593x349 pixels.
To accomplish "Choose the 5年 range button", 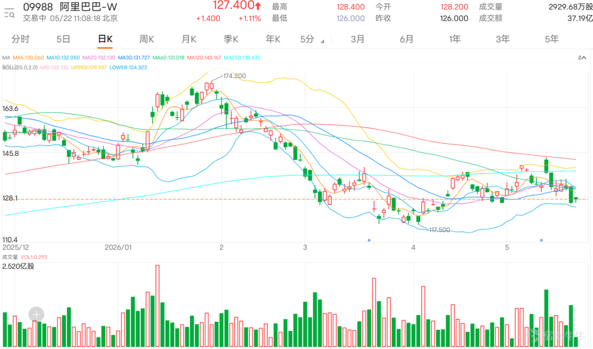I will pos(552,39).
